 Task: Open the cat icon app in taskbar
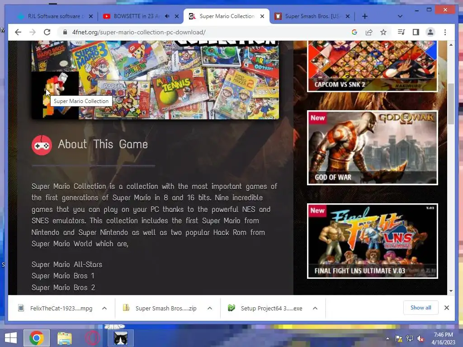tap(121, 338)
